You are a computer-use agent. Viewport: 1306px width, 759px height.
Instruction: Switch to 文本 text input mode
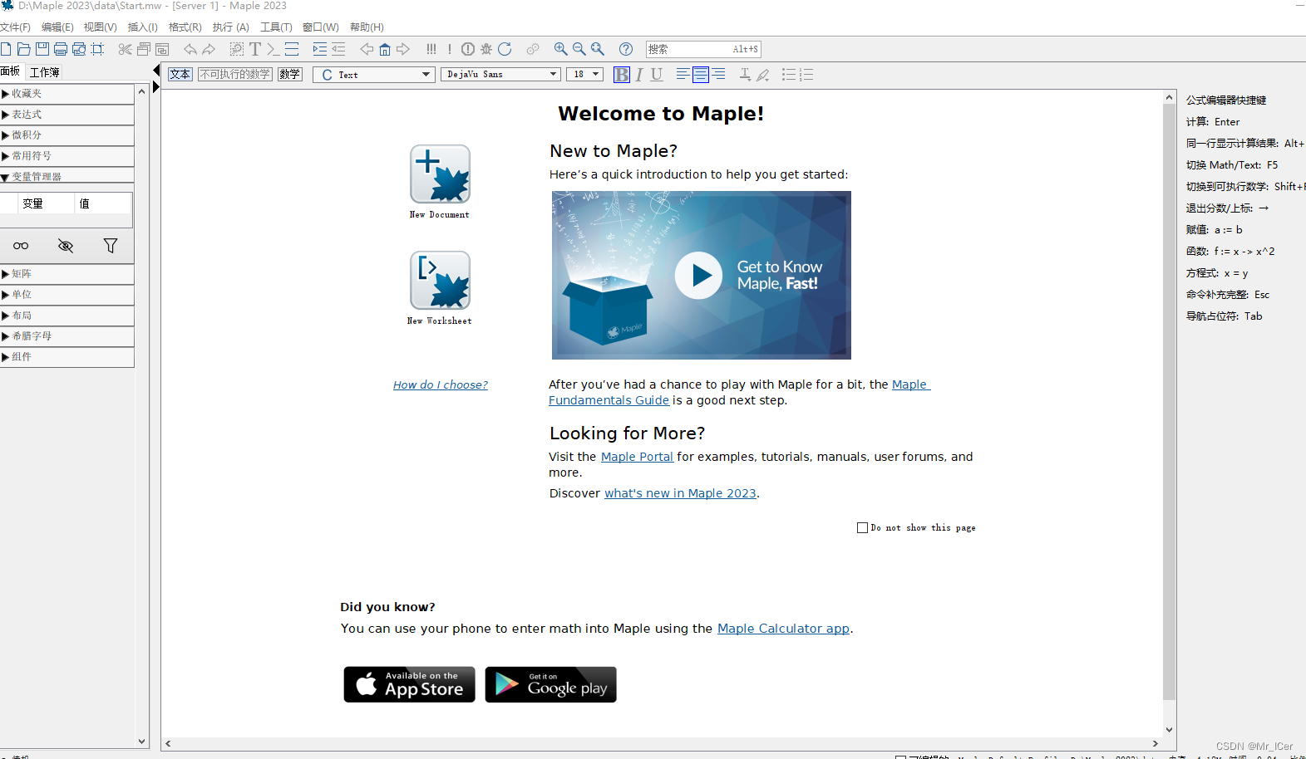coord(180,74)
